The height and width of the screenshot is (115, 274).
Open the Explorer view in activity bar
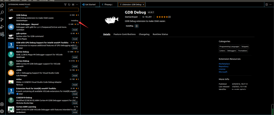tap(2, 5)
